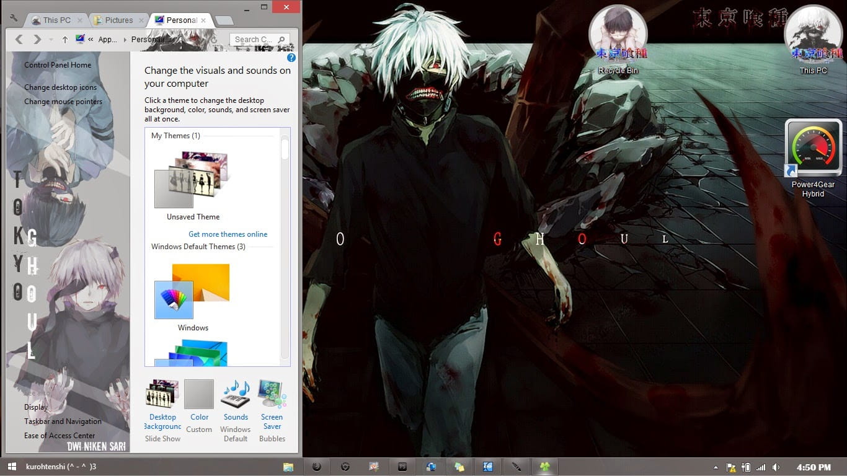Open Power4Gear Hybrid on the desktop
The image size is (847, 476).
point(813,149)
